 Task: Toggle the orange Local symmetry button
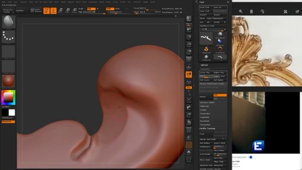coord(189,75)
